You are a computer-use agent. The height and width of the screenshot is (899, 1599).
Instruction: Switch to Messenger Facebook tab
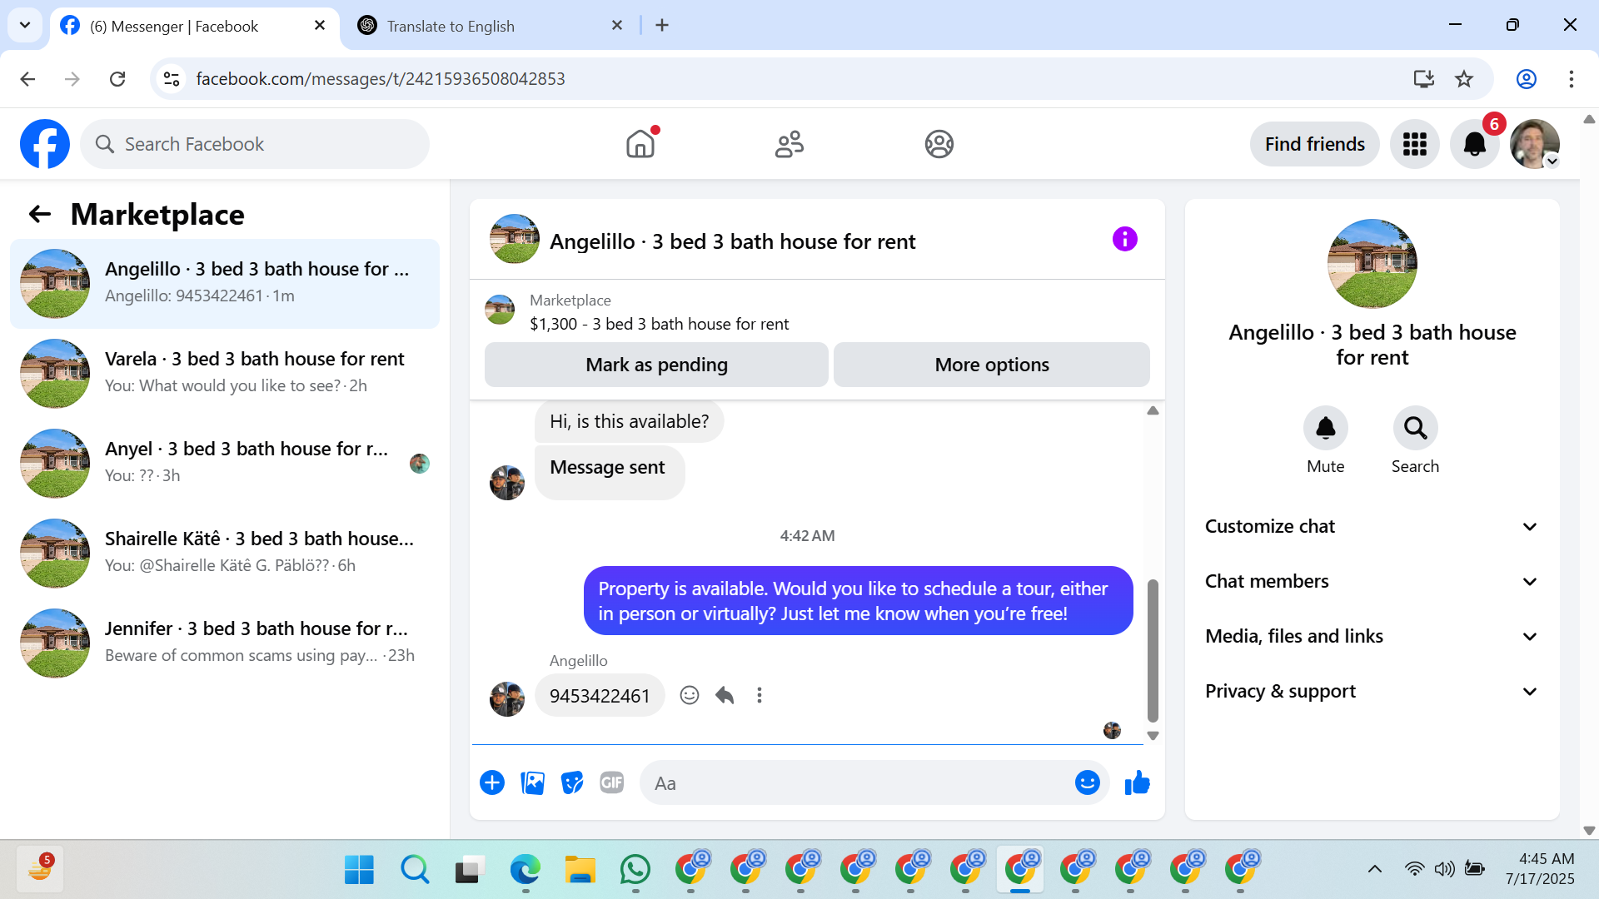coord(195,26)
